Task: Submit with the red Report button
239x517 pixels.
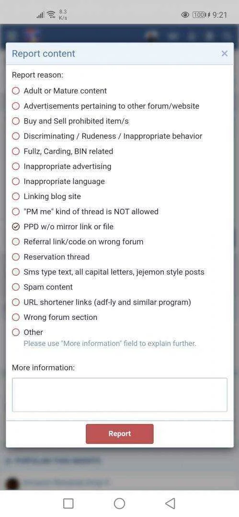Action: (120, 434)
